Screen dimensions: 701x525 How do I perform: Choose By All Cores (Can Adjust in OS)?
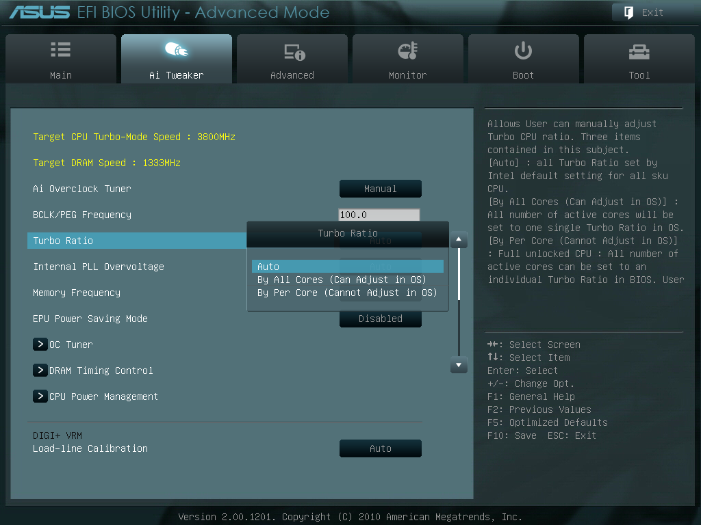342,280
